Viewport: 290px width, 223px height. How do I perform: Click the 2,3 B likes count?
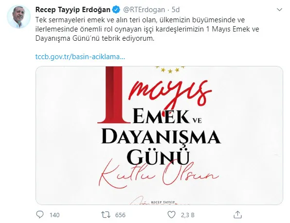188,215
